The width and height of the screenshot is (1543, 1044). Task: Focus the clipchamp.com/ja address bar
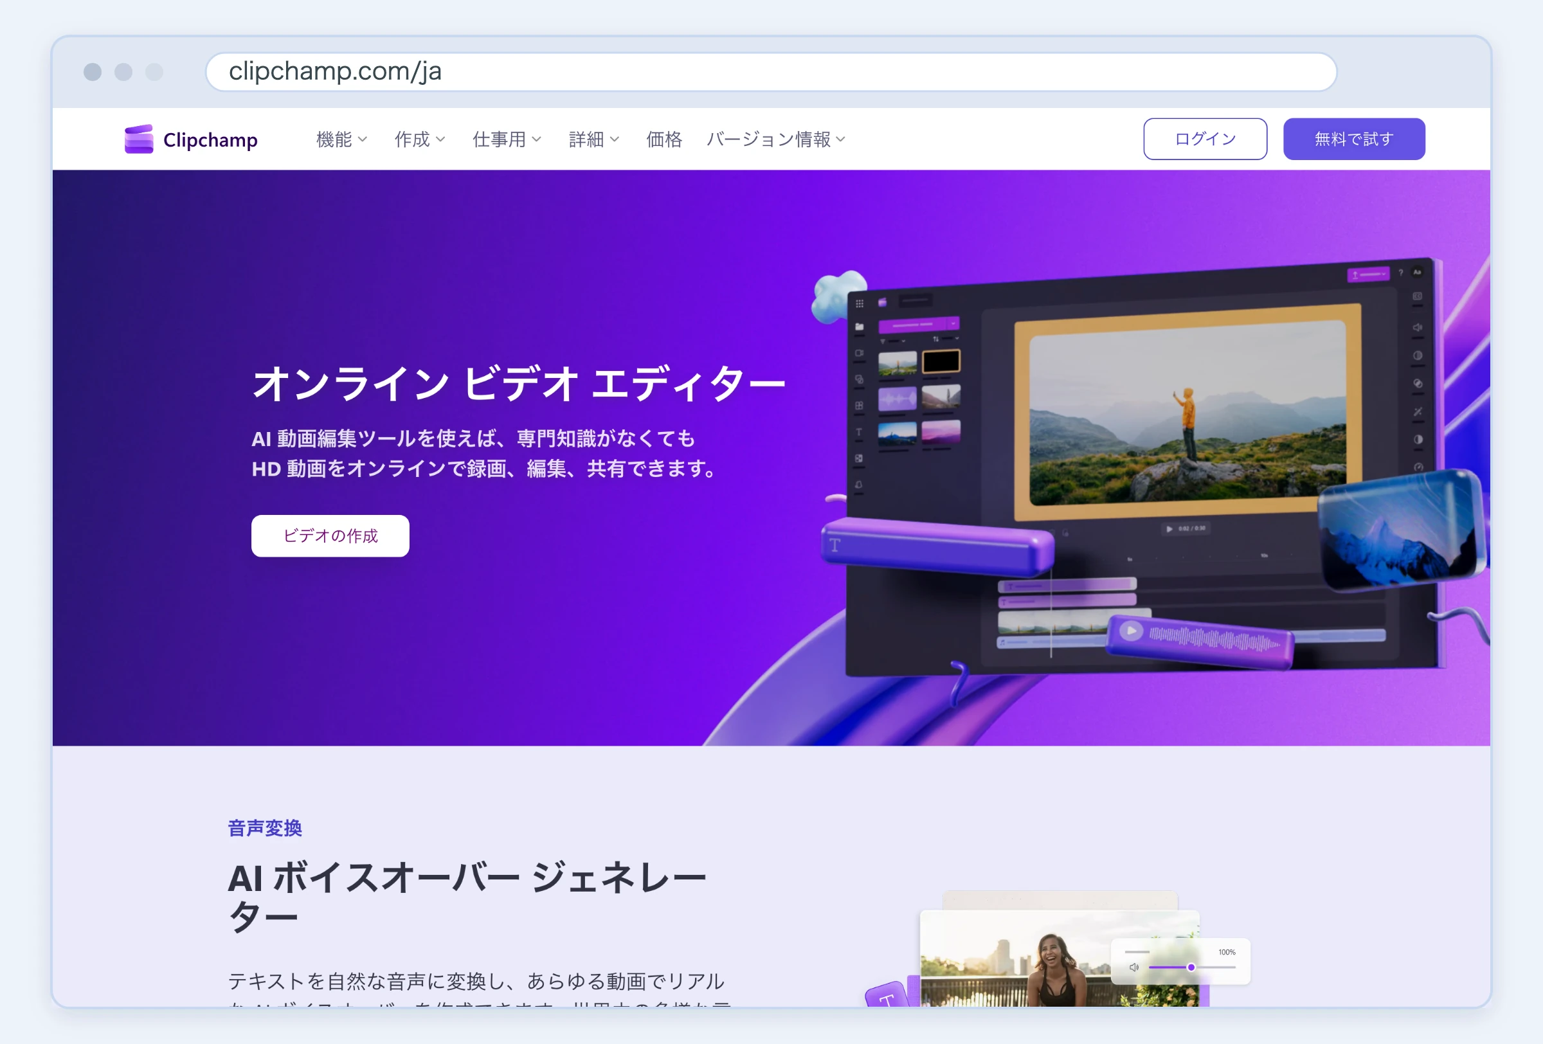coord(771,72)
